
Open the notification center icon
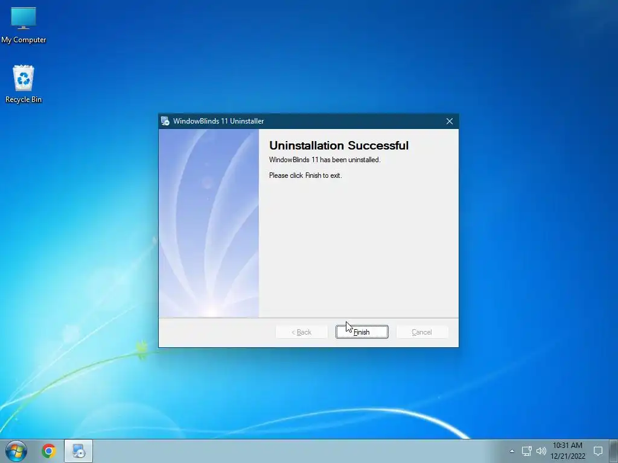point(598,451)
